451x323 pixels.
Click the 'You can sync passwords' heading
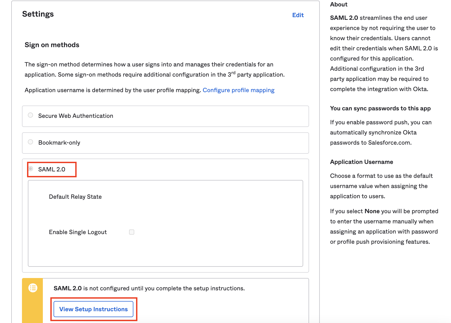(380, 108)
